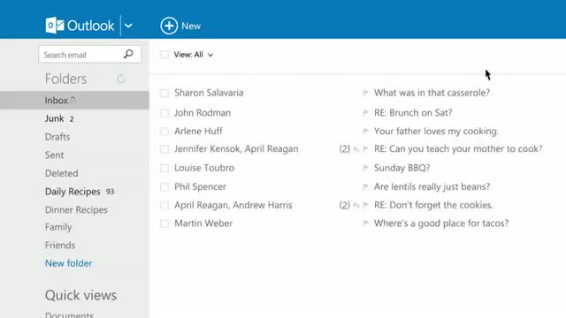Click the New folder link
Screen dimensions: 566x318
68,263
